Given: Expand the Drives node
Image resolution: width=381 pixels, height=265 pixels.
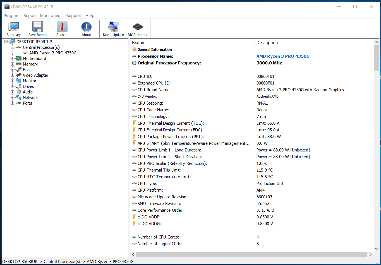Looking at the screenshot, I should (12, 86).
